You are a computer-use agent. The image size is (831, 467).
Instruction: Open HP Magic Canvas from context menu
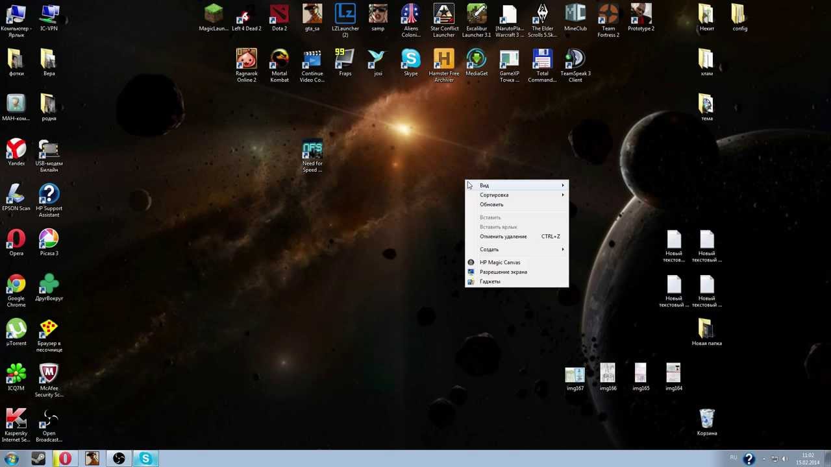pyautogui.click(x=517, y=263)
